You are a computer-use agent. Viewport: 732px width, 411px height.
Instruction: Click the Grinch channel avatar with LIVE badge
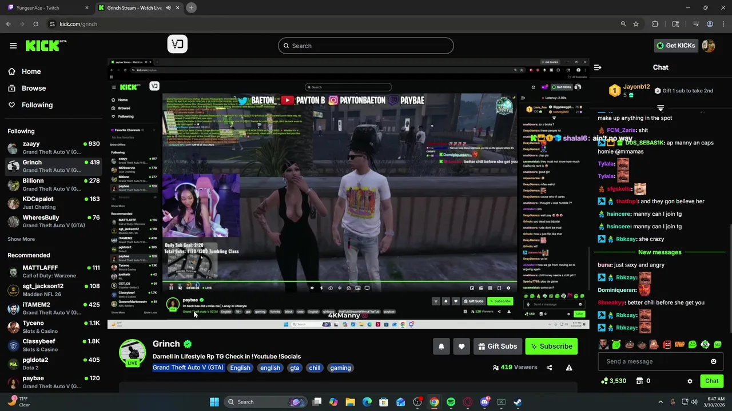(132, 353)
